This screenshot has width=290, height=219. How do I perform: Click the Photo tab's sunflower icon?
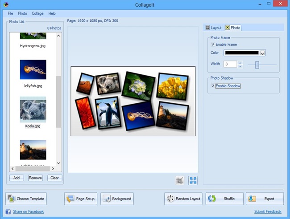click(x=228, y=28)
